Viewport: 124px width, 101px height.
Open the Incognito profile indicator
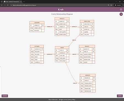pos(118,5)
